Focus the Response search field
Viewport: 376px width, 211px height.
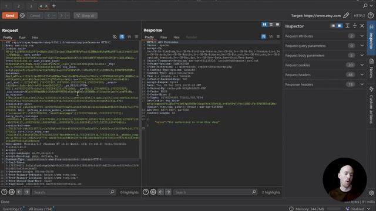coord(216,192)
